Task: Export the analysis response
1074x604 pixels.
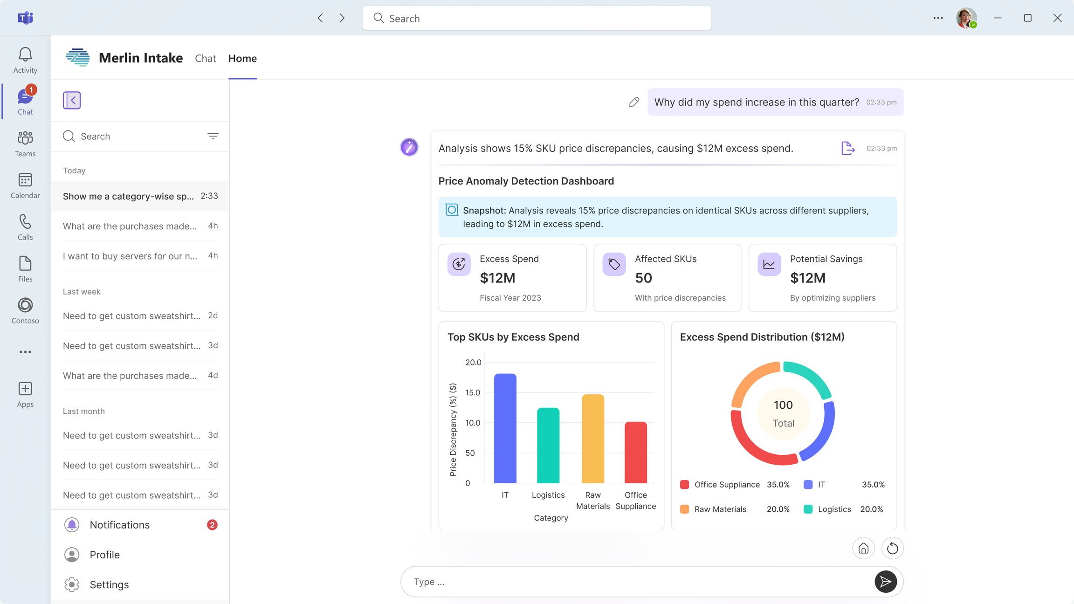Action: (x=848, y=148)
